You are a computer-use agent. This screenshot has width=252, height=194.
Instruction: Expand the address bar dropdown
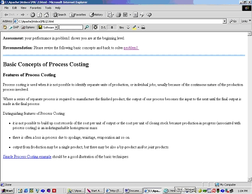225,21
